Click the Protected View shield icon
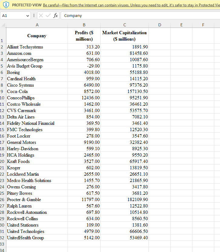Screen dimensions: 220x252 (x=6, y=5)
